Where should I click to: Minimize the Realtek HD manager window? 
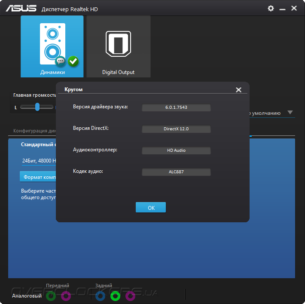(282, 9)
